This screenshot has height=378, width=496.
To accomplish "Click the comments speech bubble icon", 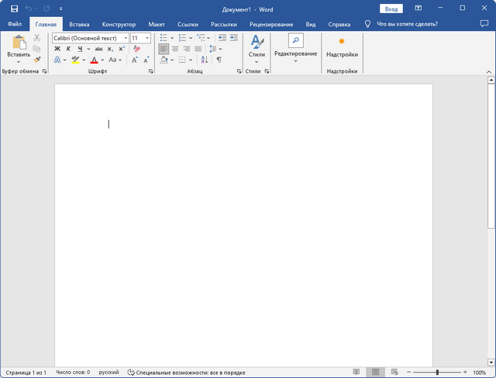I will 484,24.
